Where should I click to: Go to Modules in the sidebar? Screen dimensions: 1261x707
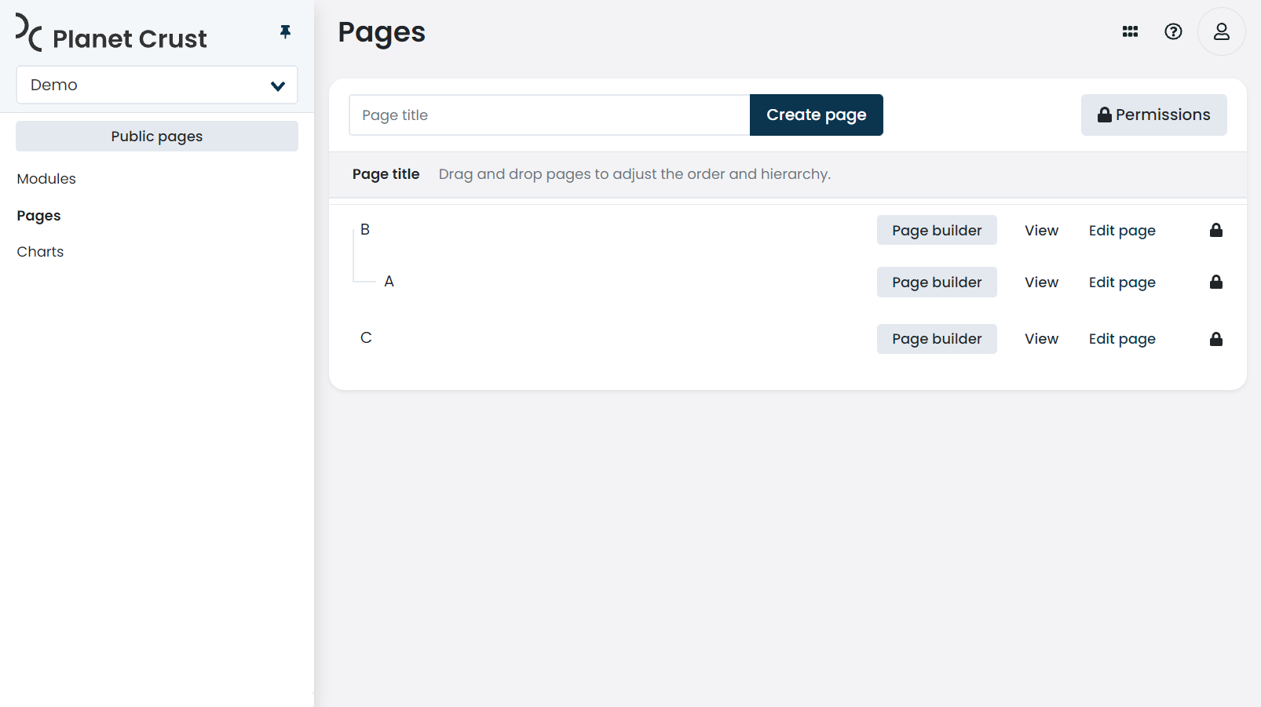pos(46,179)
